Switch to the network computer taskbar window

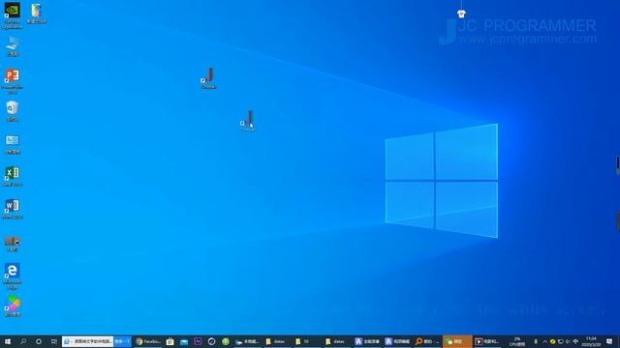click(247, 341)
